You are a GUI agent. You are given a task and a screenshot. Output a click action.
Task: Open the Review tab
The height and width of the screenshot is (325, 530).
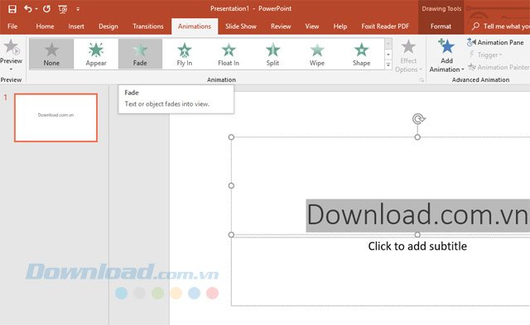[x=281, y=26]
